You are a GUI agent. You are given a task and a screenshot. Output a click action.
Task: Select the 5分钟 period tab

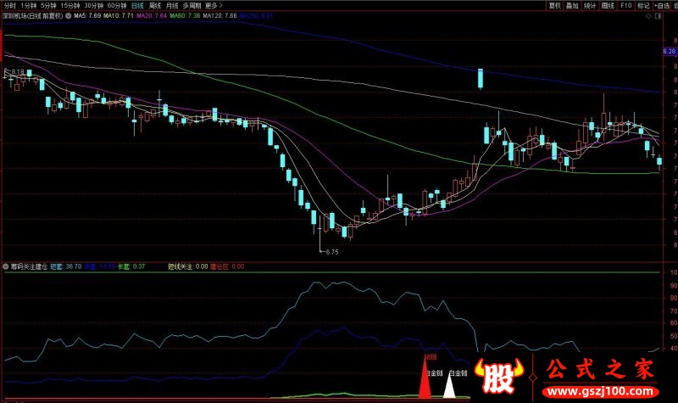(x=48, y=6)
